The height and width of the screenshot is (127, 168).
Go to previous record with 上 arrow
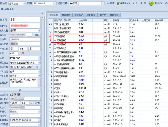(x=133, y=3)
